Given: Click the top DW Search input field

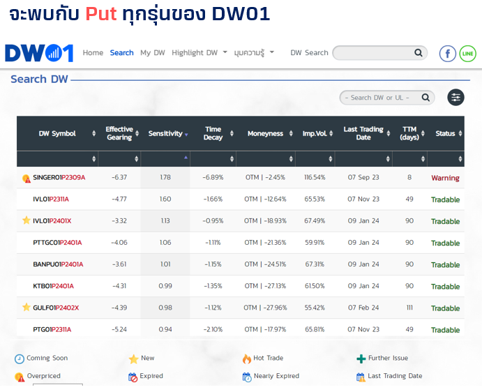Looking at the screenshot, I should [x=373, y=52].
